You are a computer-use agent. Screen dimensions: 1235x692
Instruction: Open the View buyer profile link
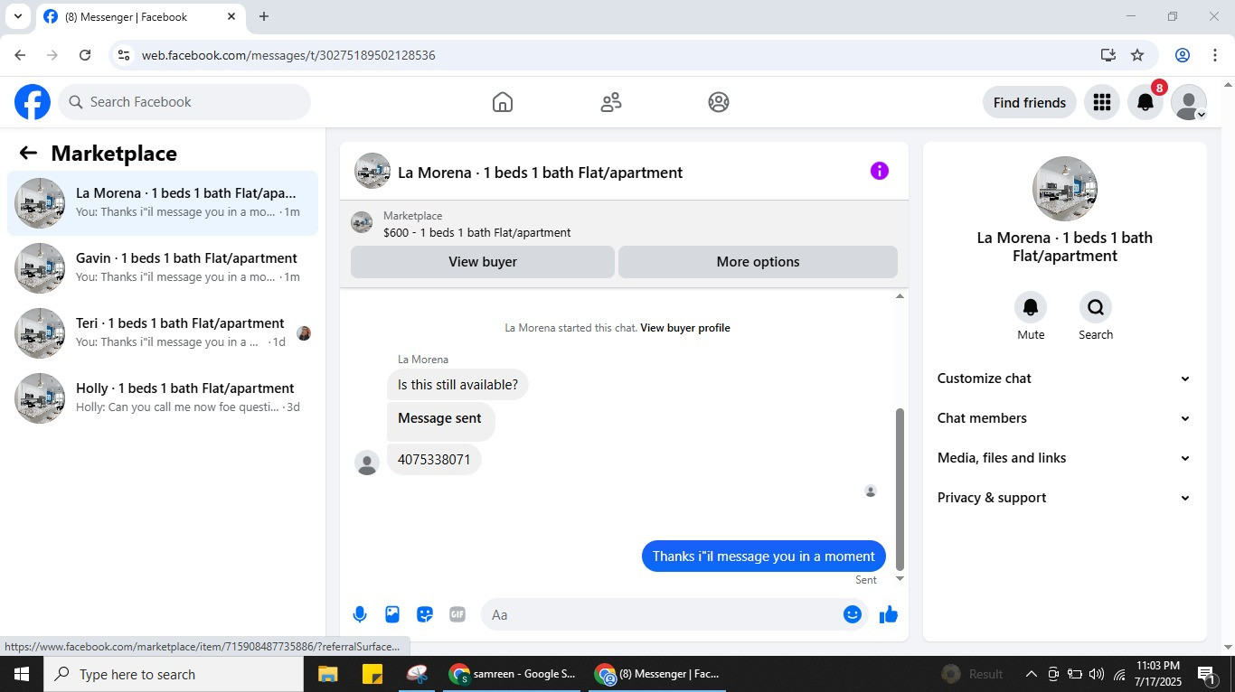tap(685, 328)
